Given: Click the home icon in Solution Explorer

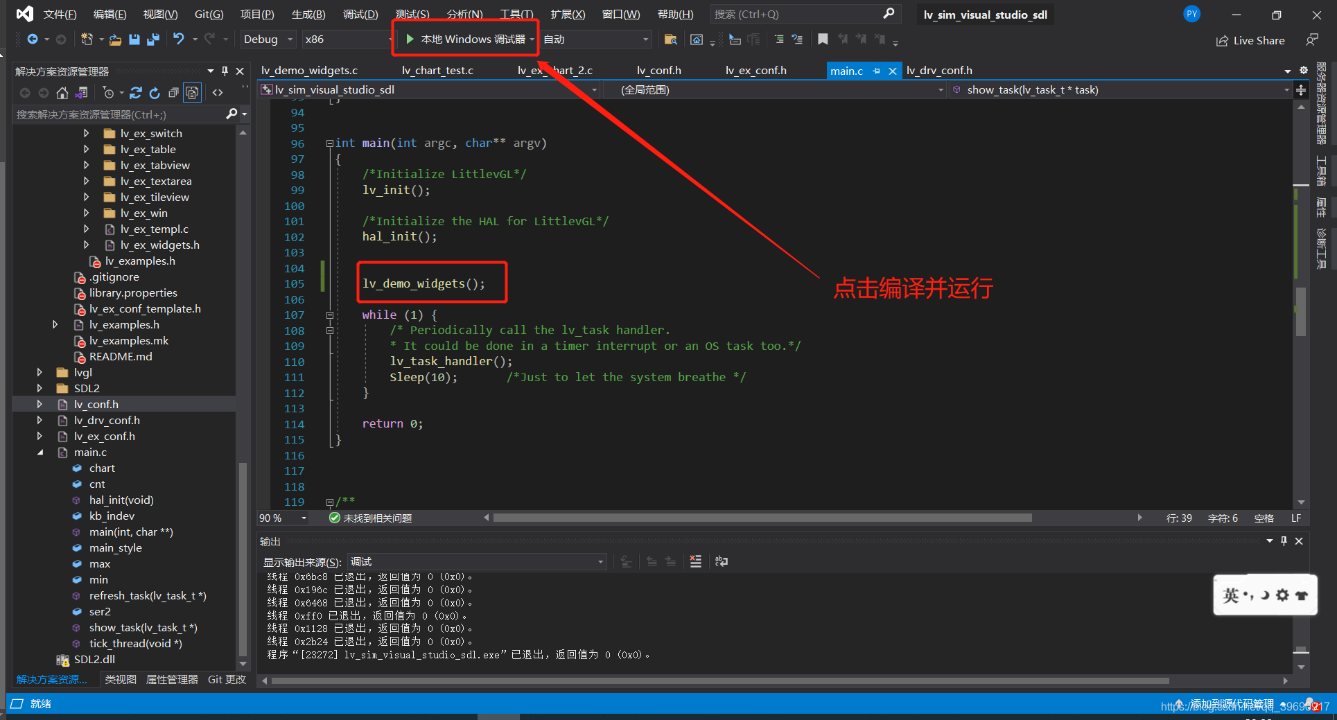Looking at the screenshot, I should (62, 93).
